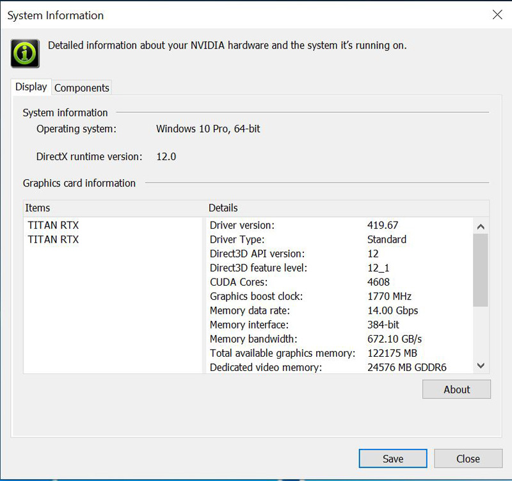Select 'Total available graphics memory:' label
Screen dimensions: 512x481
pos(282,354)
